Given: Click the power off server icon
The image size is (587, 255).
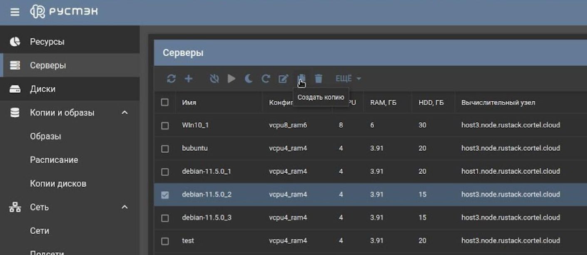Looking at the screenshot, I should 214,79.
